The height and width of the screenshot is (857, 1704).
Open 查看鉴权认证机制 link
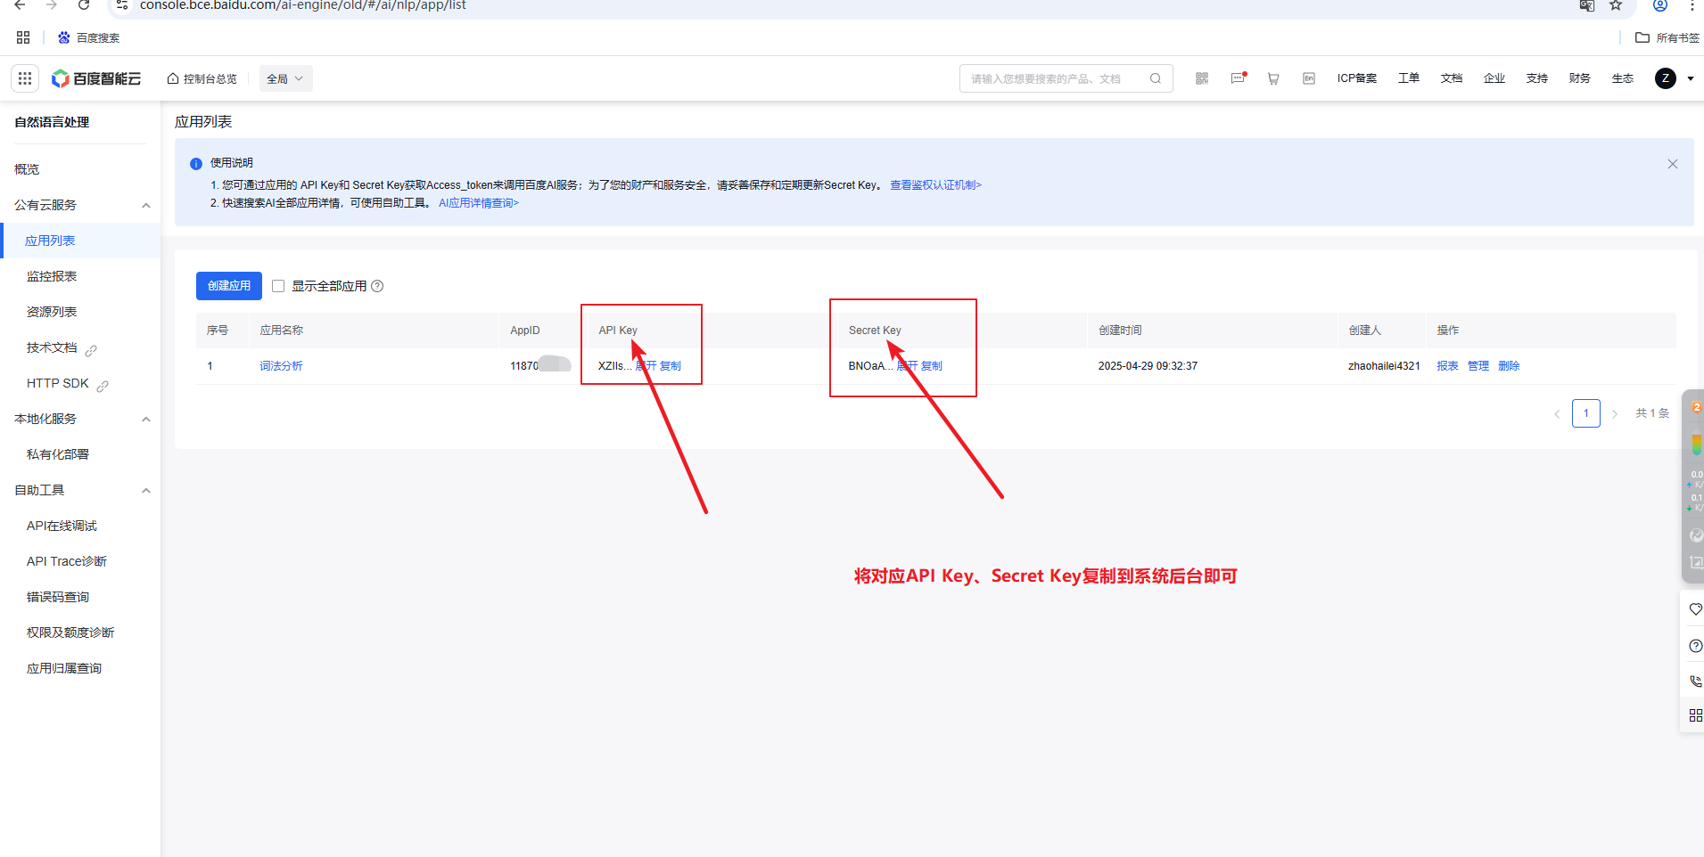pos(935,185)
